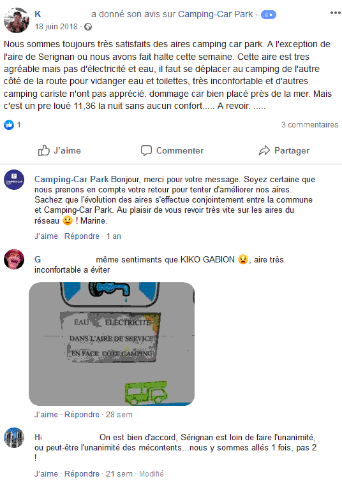Like the Camping-Car Park reply
The height and width of the screenshot is (481, 342).
46,236
